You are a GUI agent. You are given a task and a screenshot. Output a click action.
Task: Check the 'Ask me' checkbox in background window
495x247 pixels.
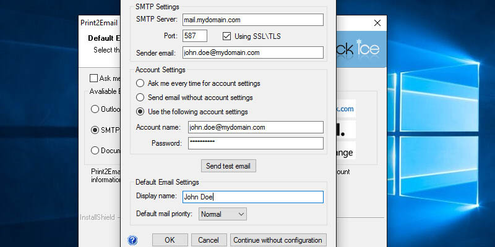pyautogui.click(x=94, y=78)
